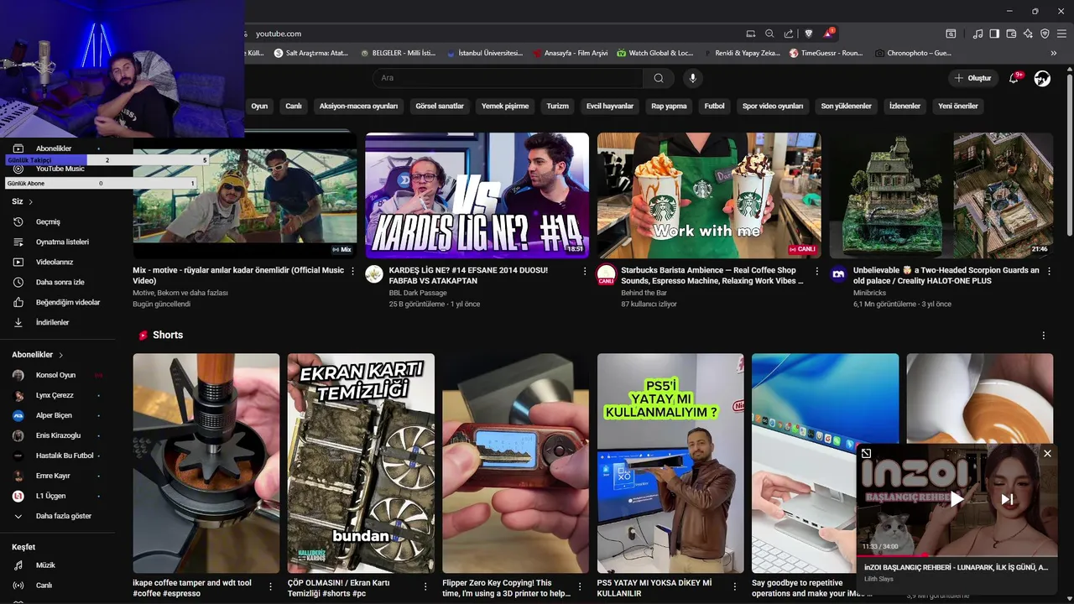Screen dimensions: 1074x604
Task: Open options menu for Mix - motive video
Action: [x=352, y=271]
